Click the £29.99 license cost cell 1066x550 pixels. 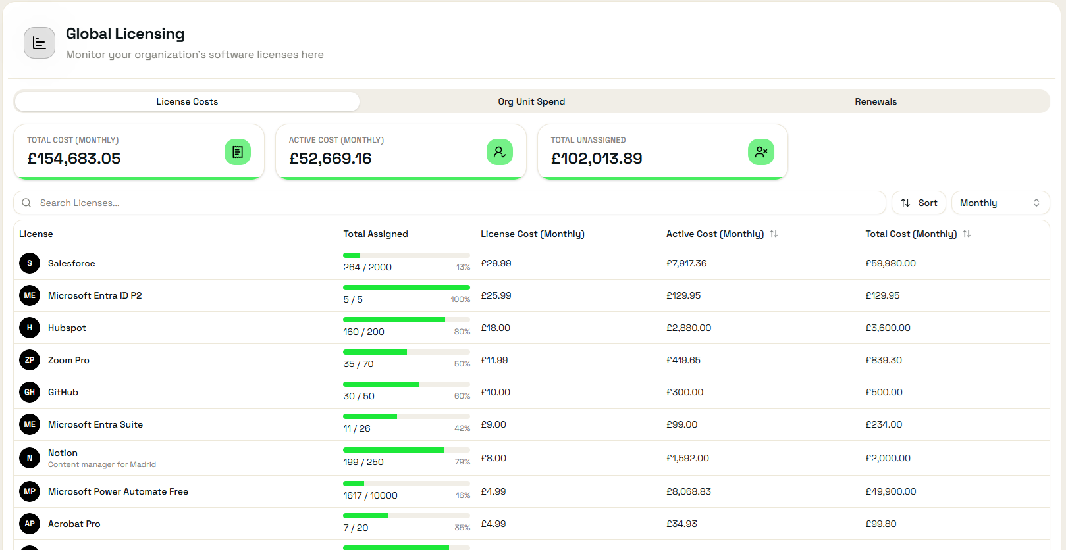click(x=496, y=263)
